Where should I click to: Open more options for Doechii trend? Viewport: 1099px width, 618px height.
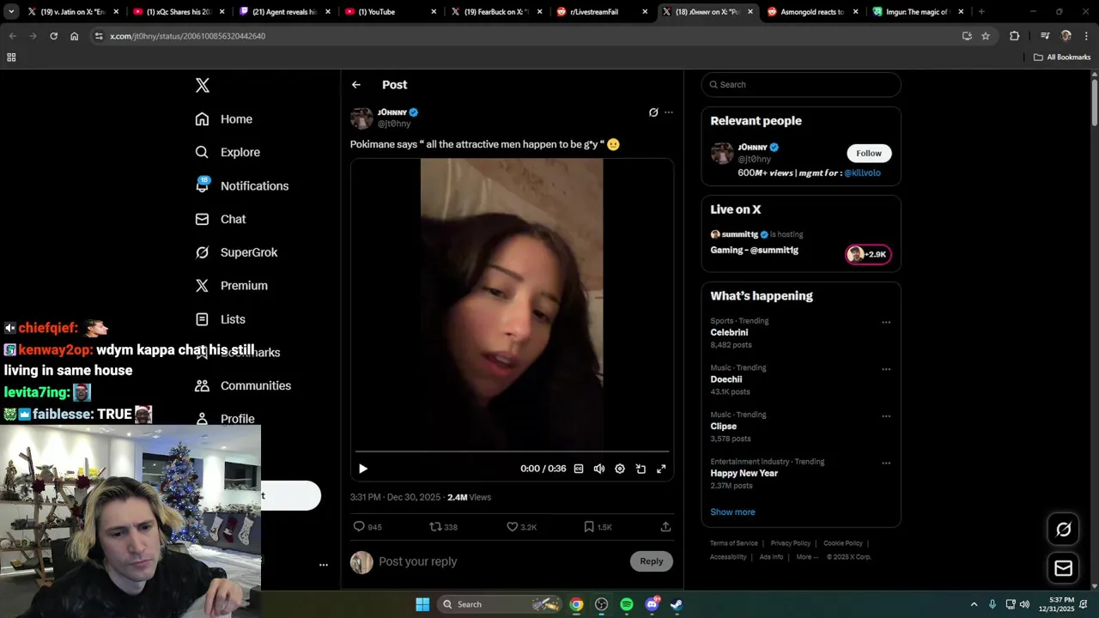click(x=886, y=369)
